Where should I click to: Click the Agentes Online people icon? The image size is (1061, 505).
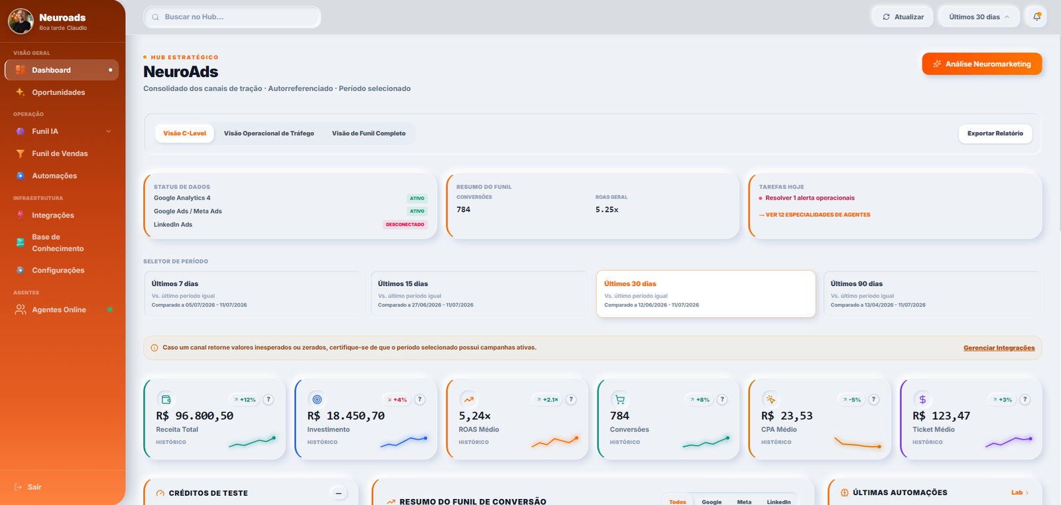tap(21, 310)
